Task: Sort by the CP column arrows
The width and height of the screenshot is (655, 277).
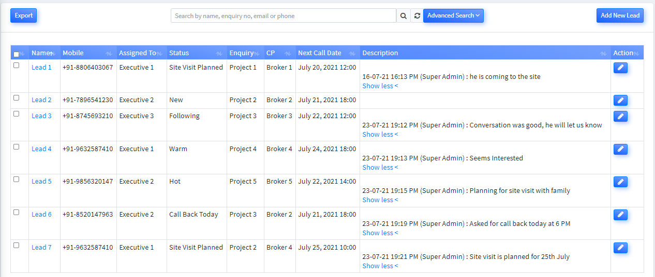Action: (x=287, y=53)
